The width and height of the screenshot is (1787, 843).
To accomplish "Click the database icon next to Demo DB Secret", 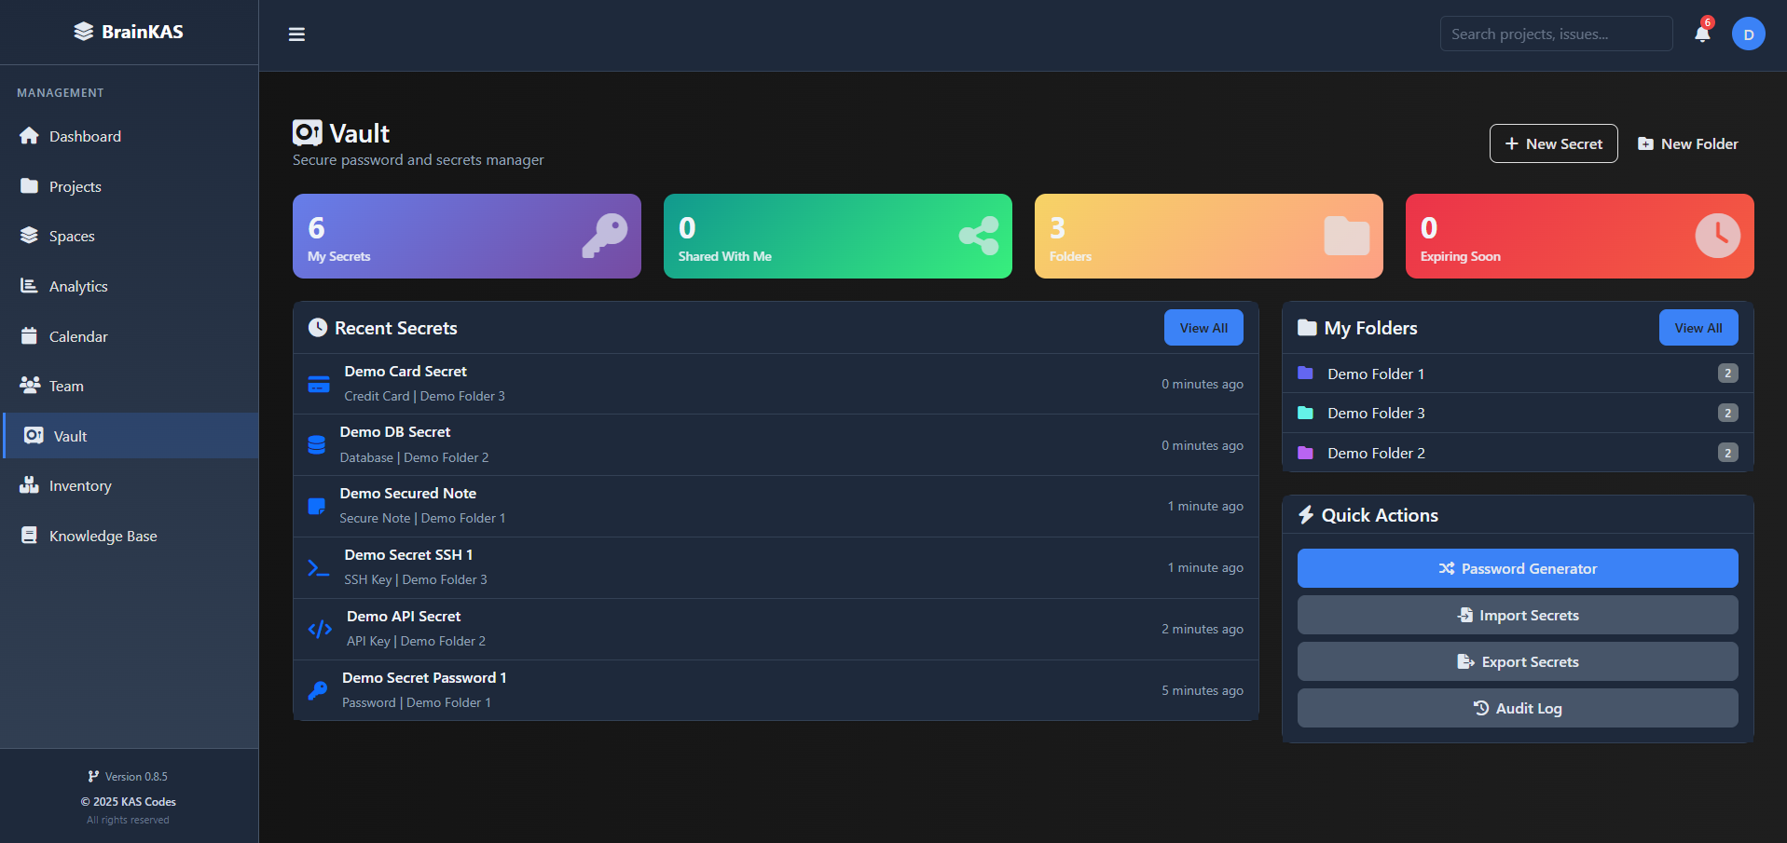I will point(318,444).
